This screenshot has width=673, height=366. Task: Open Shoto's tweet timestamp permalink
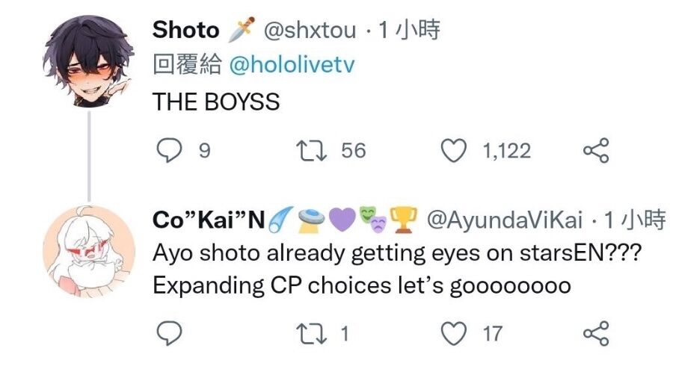tap(409, 30)
